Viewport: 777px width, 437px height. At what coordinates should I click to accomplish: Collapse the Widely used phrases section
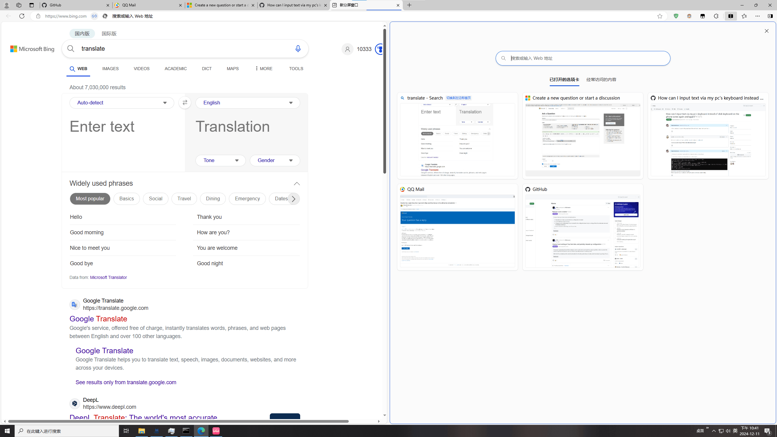pyautogui.click(x=296, y=183)
